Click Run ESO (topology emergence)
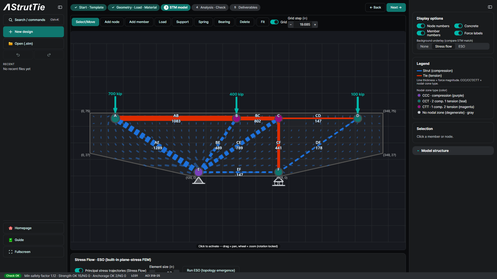The image size is (497, 279). coord(211,270)
